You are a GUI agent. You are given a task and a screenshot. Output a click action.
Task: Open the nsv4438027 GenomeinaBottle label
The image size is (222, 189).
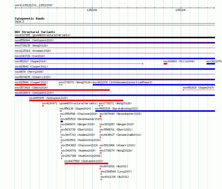coord(120,135)
